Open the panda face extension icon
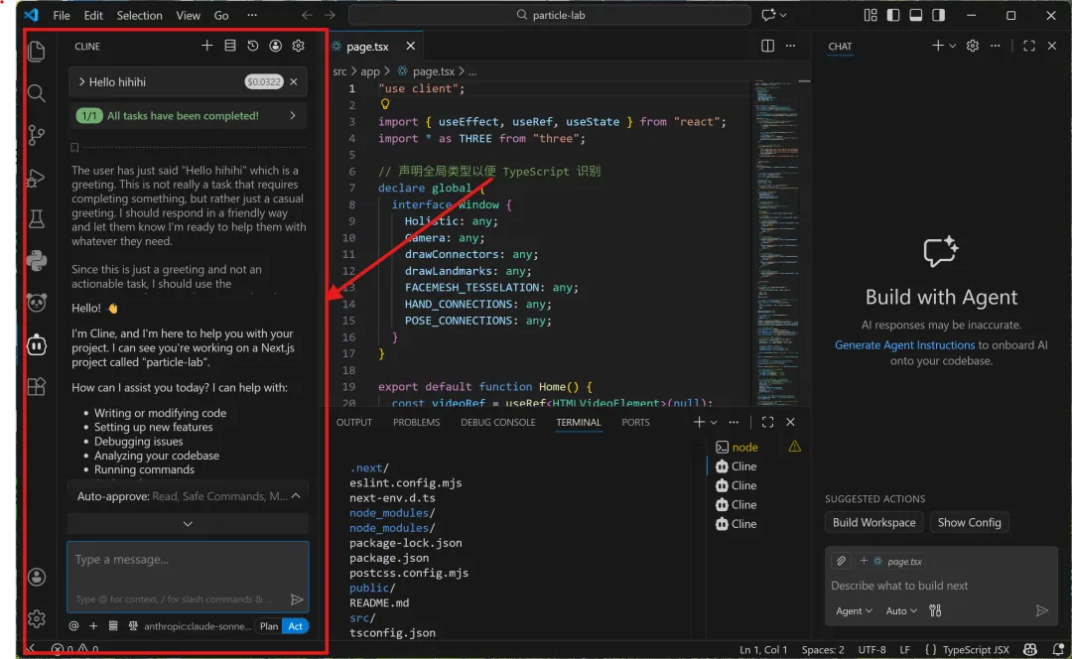This screenshot has width=1072, height=659. coord(37,302)
